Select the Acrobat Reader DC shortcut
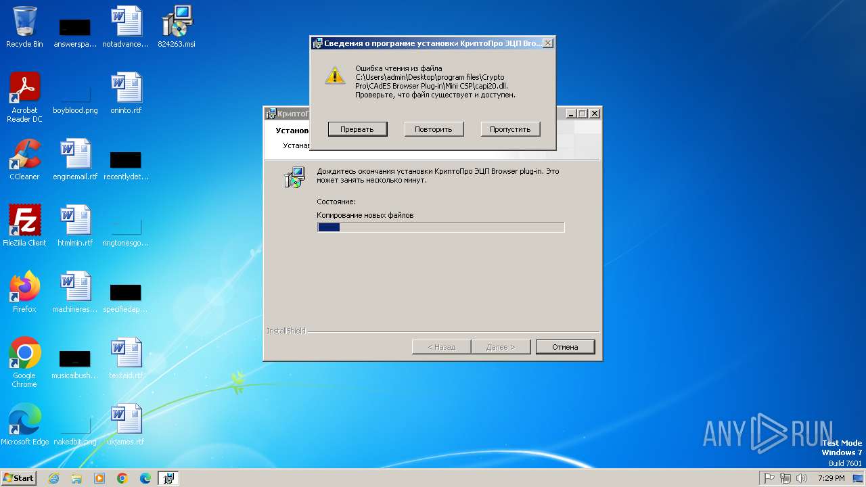Viewport: 866px width, 487px height. tap(24, 97)
